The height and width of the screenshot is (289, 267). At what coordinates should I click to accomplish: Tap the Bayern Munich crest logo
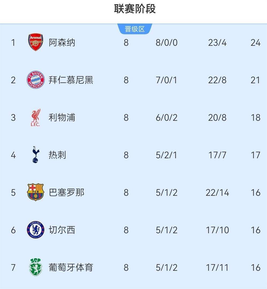point(36,80)
